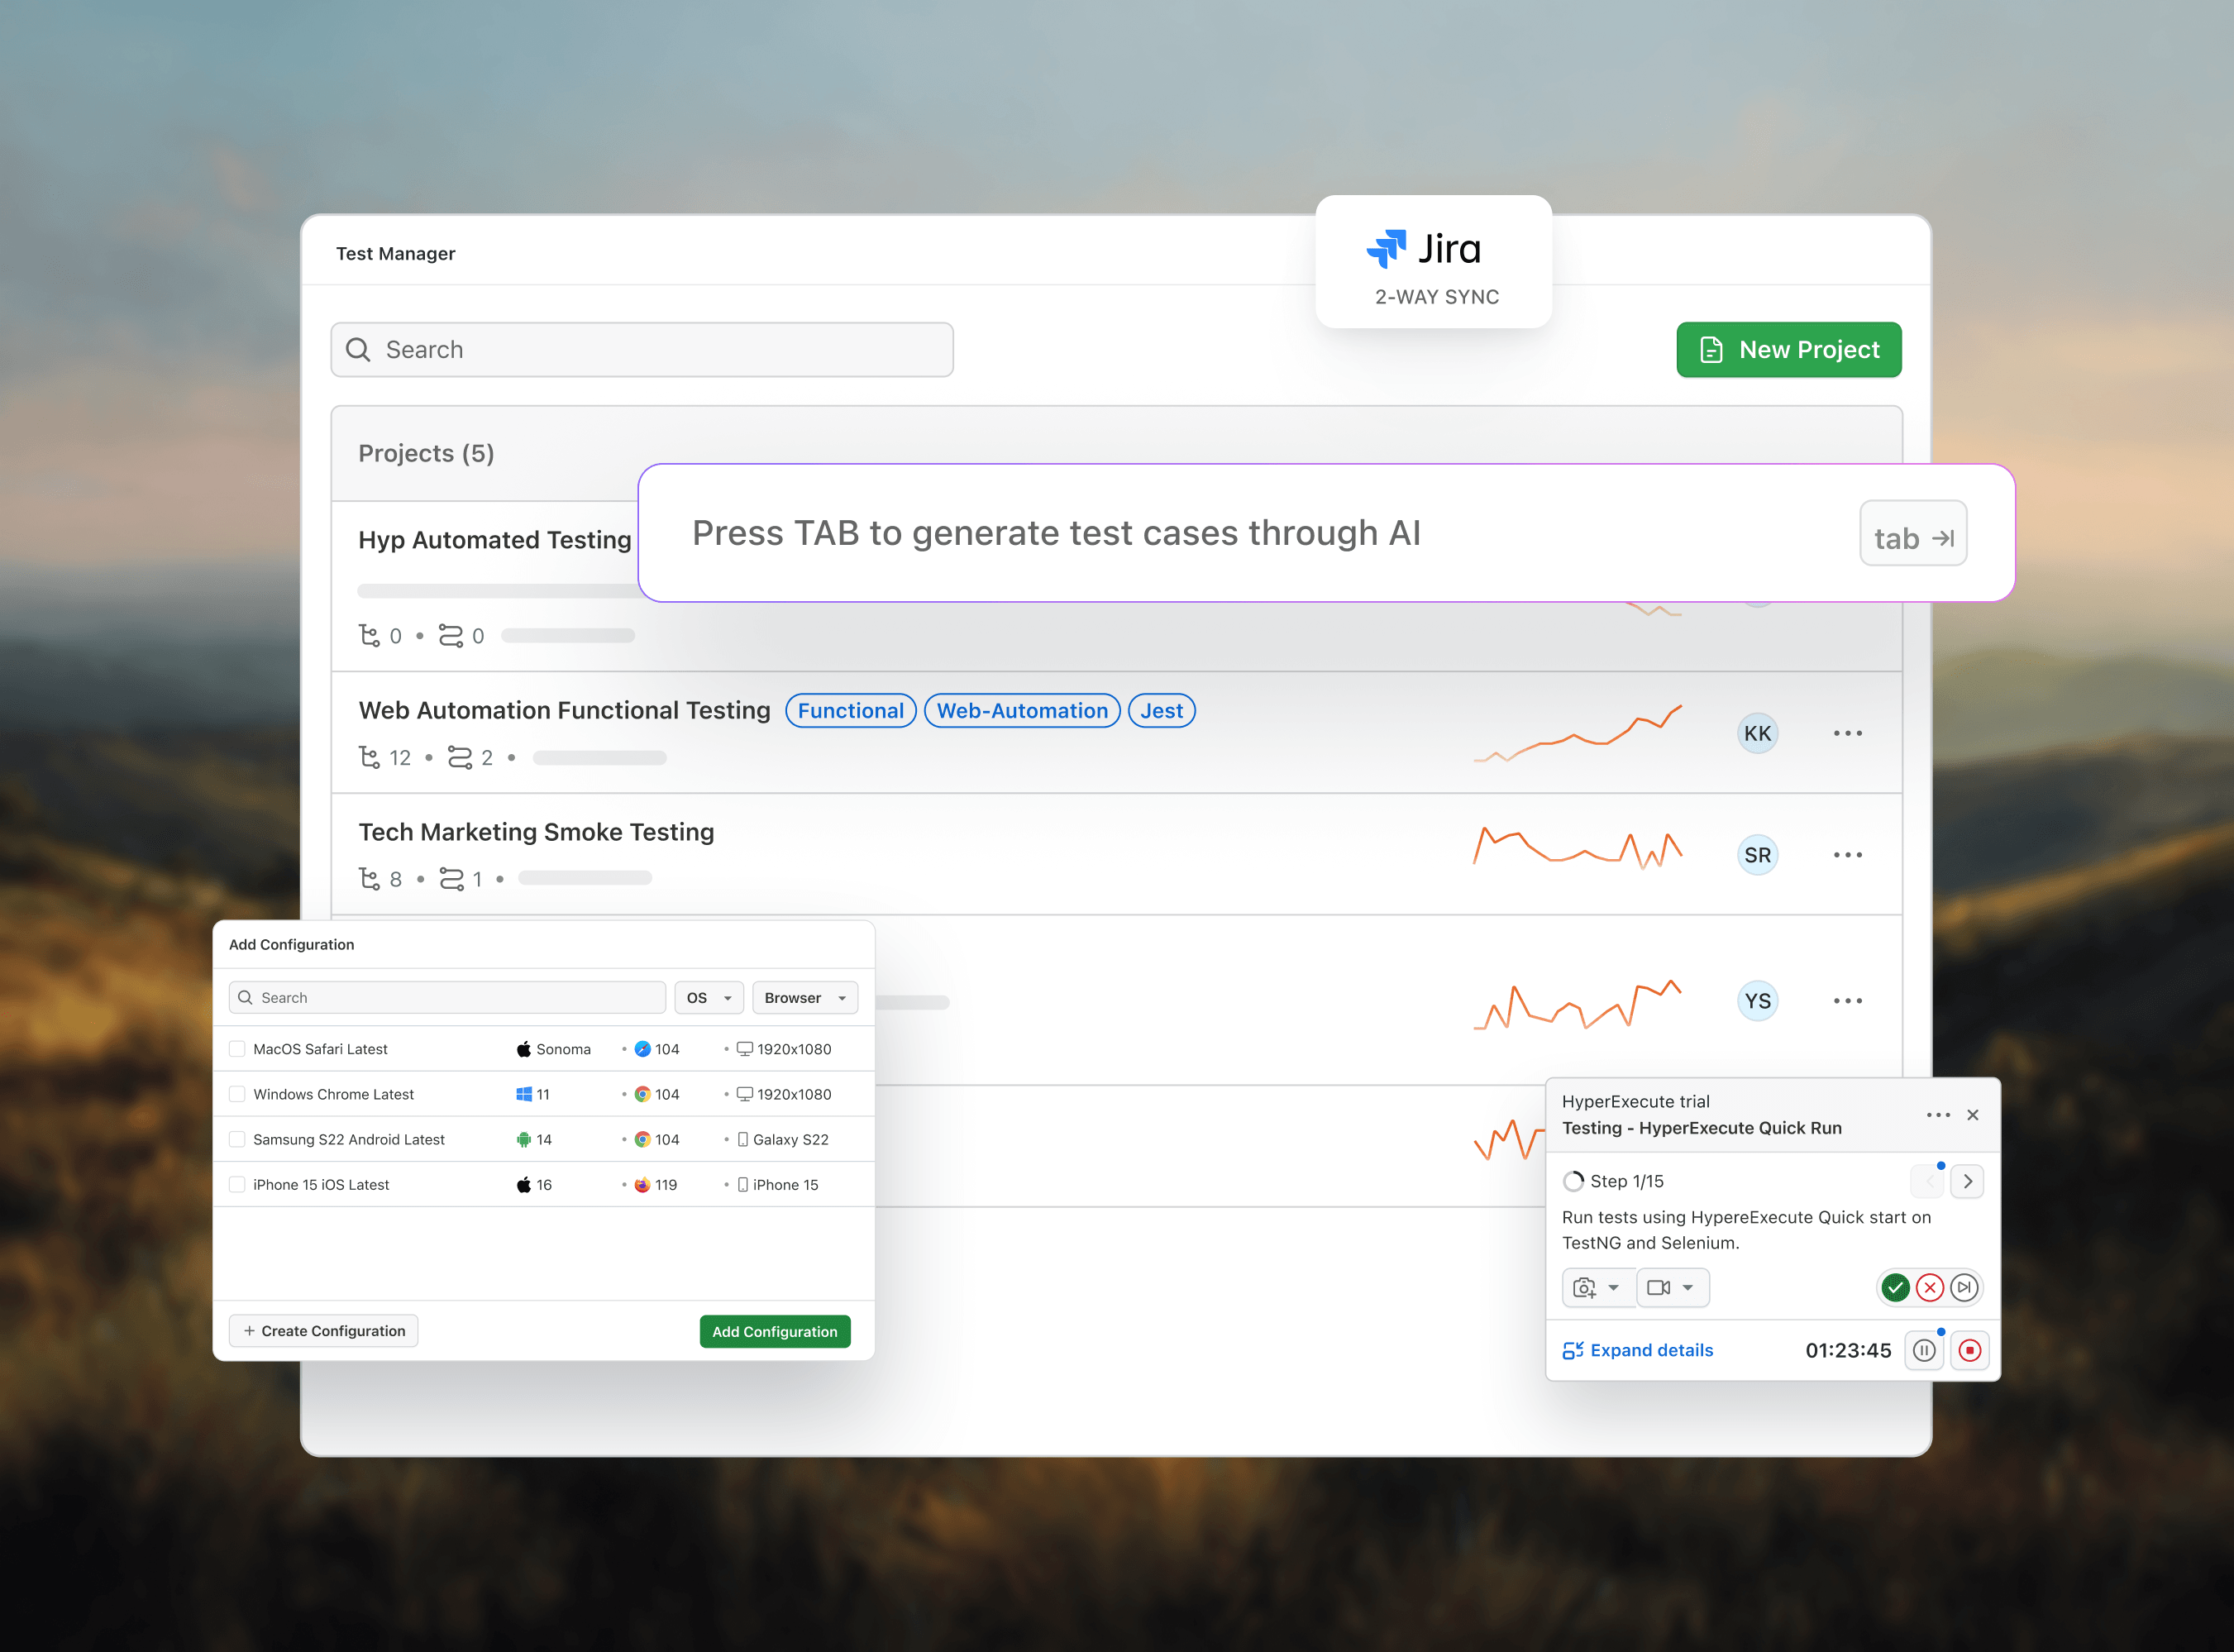Screen dimensions: 2234x1652
Task: Click the tab key hint button
Action: point(1913,533)
